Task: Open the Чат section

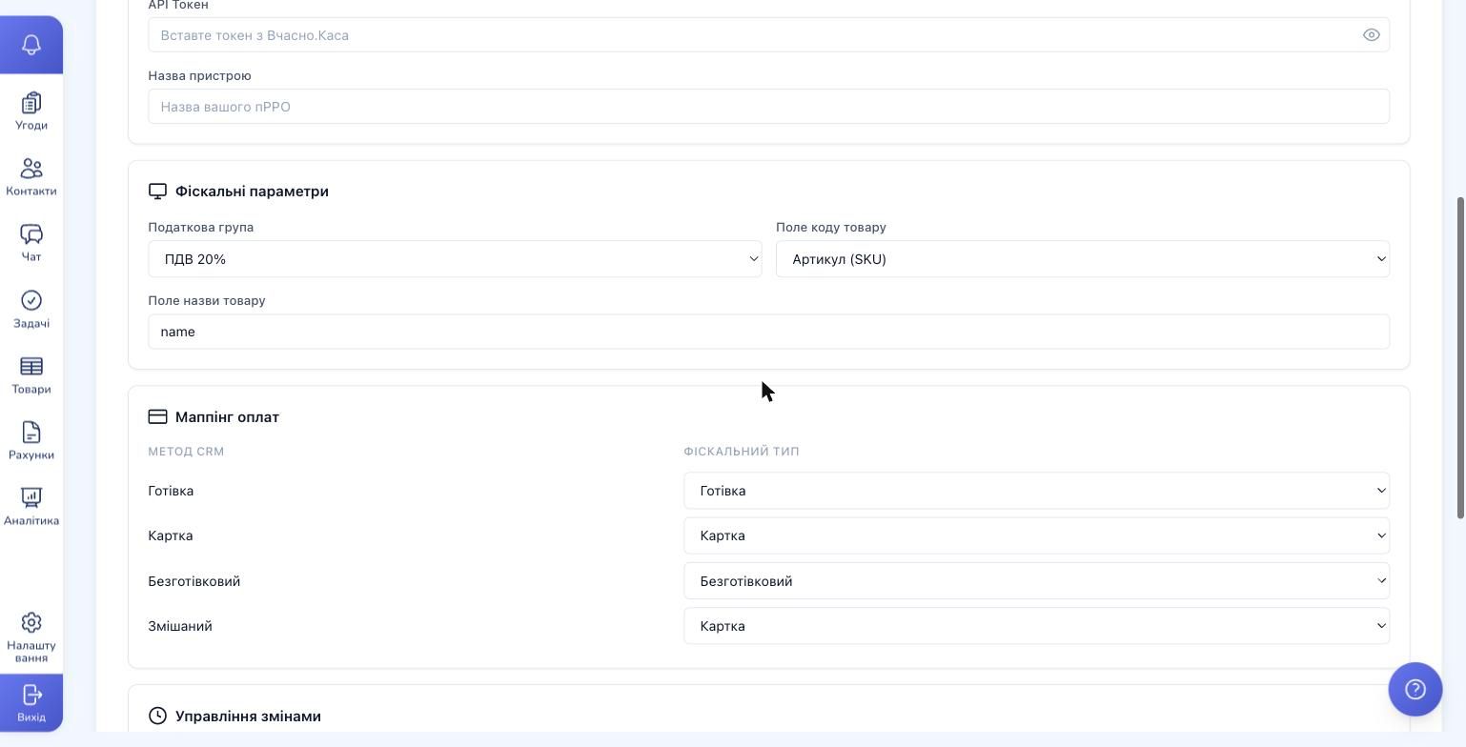Action: 31,243
